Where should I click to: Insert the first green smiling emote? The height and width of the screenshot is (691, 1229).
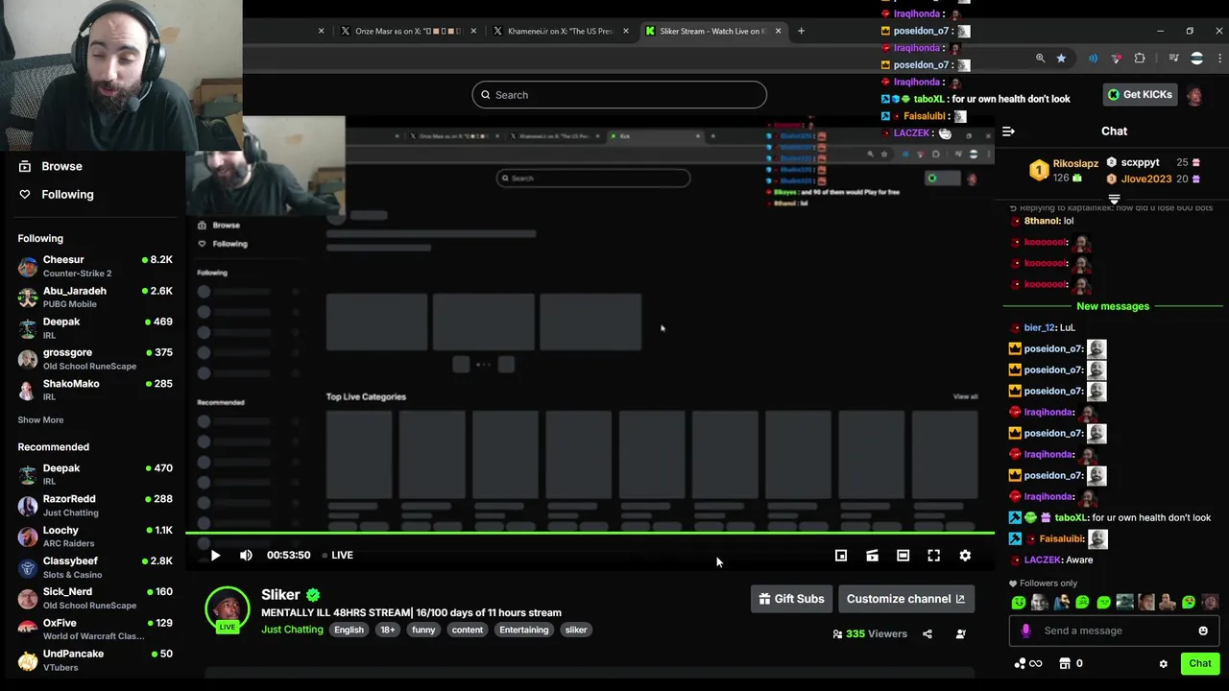click(x=1019, y=603)
